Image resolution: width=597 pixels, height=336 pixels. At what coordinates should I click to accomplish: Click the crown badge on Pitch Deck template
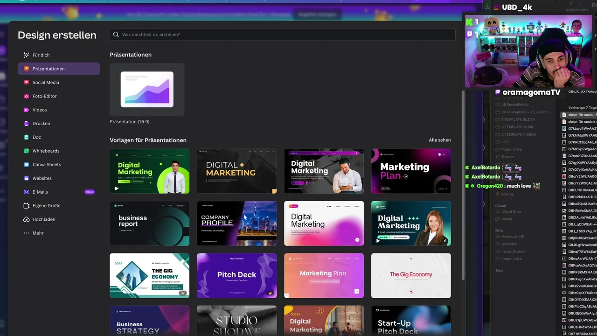(270, 293)
